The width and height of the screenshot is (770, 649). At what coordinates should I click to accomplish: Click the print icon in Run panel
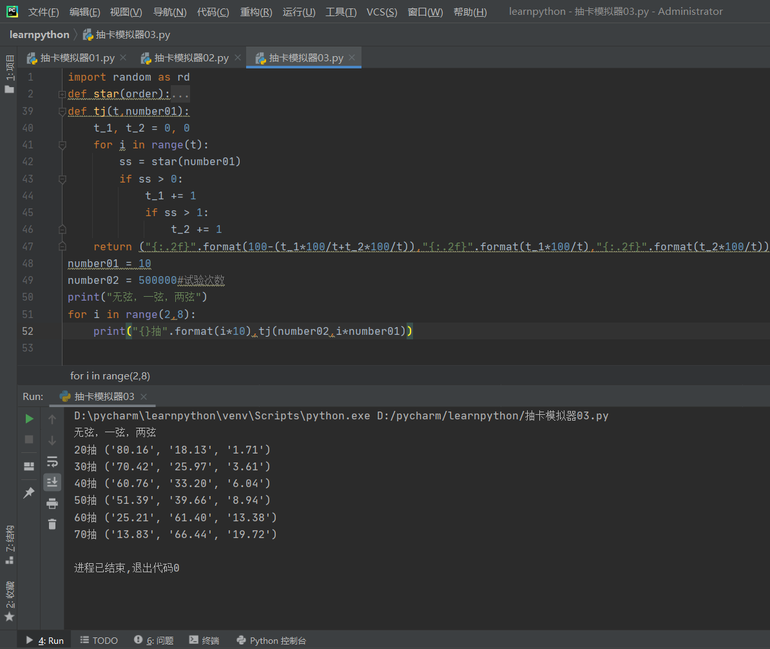click(52, 503)
